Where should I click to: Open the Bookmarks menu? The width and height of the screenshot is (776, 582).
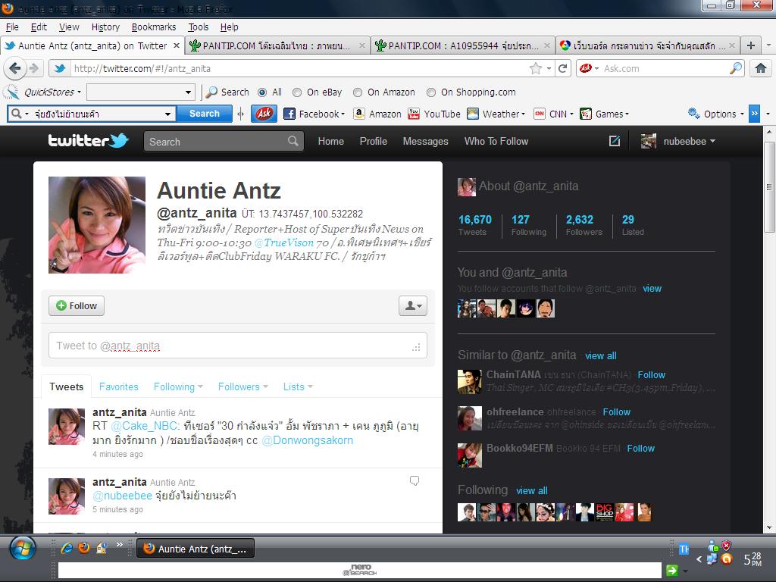(x=153, y=27)
